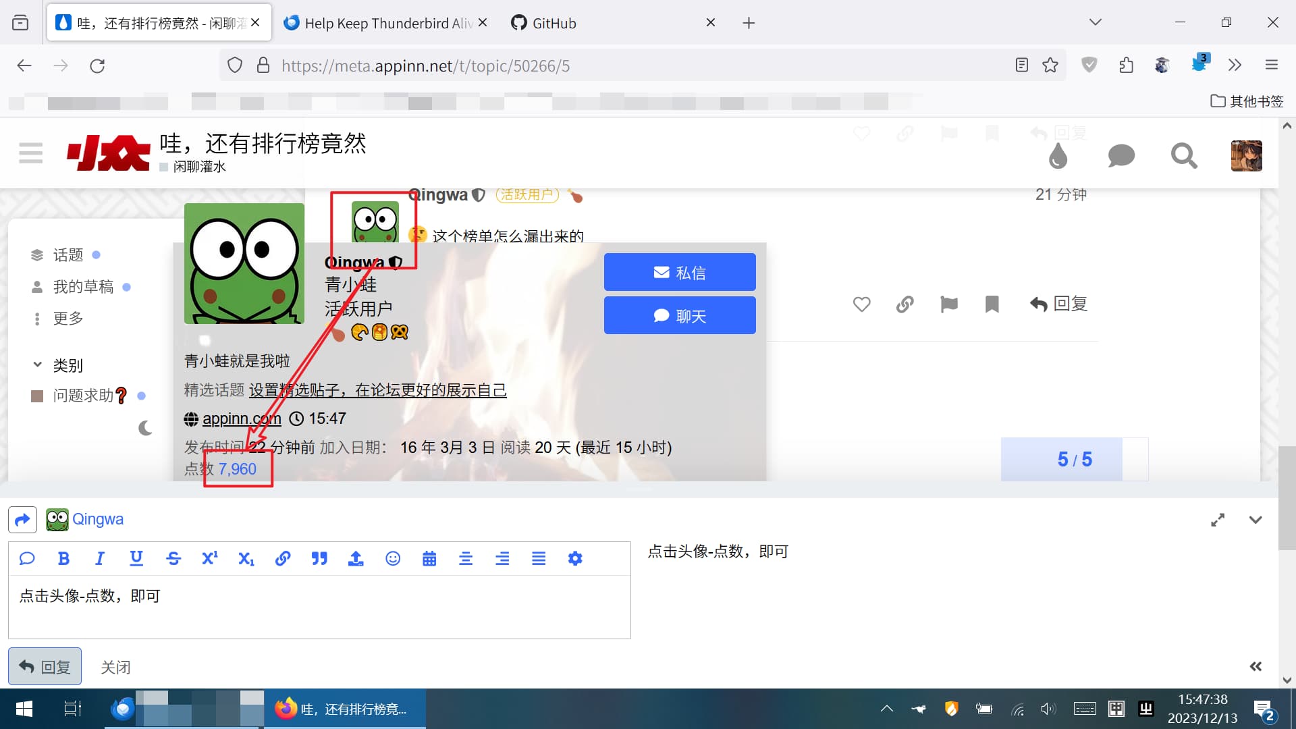Bookmark the post with bookmark icon
This screenshot has height=729, width=1296.
992,304
